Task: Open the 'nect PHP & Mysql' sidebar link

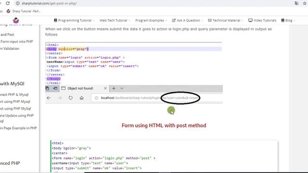Action: tap(14, 95)
